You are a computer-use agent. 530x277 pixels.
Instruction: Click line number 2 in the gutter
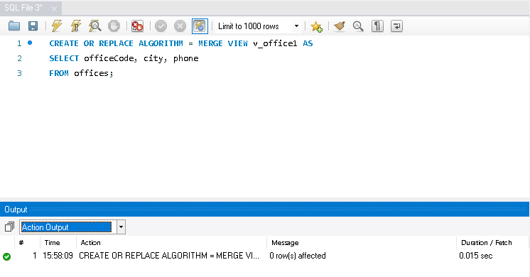[20, 58]
